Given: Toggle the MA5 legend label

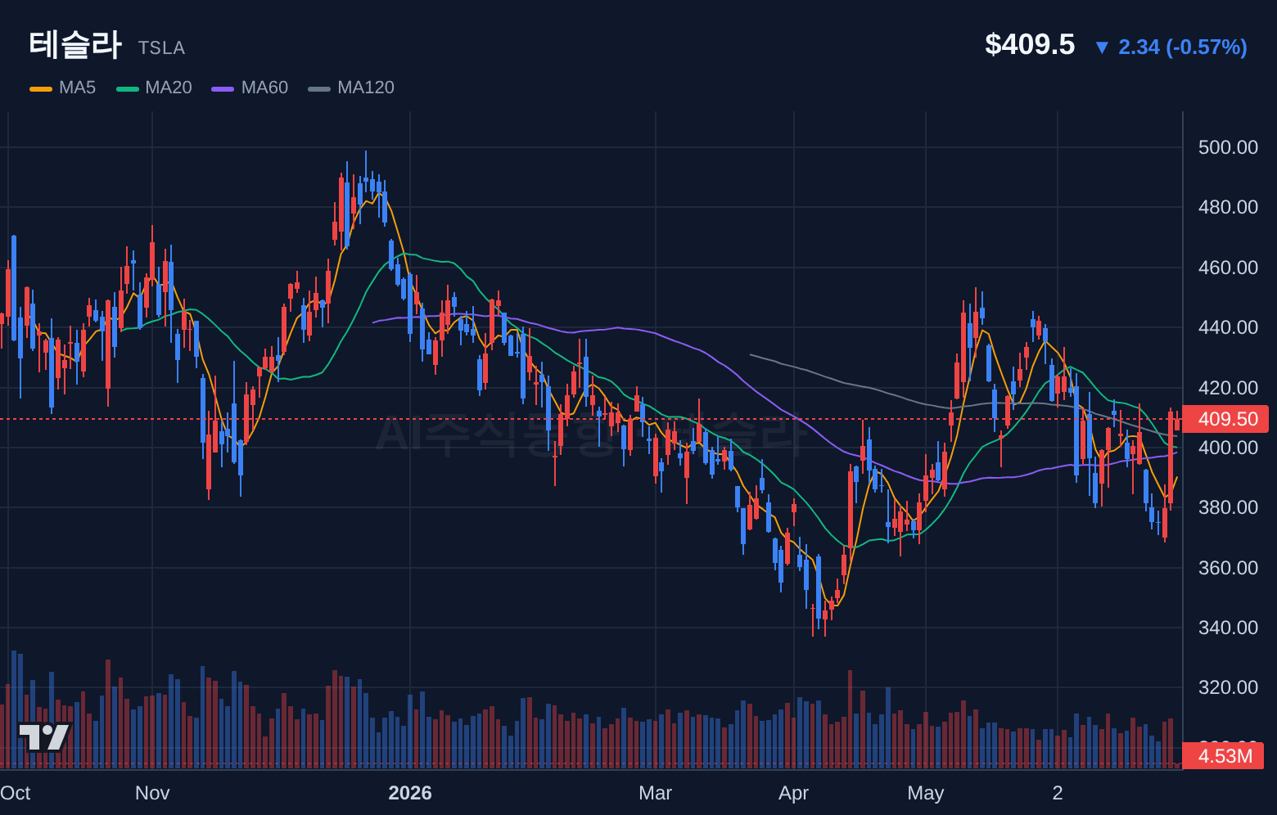Looking at the screenshot, I should point(77,88).
